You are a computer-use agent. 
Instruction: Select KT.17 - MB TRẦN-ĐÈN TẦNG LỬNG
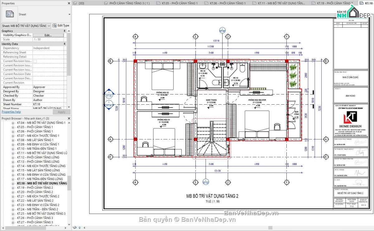(40, 179)
